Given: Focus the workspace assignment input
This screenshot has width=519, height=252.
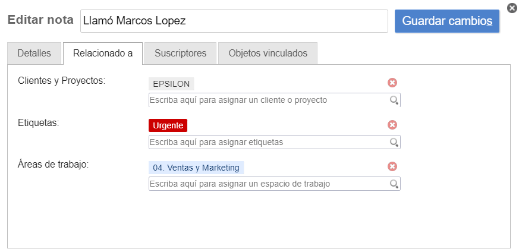Looking at the screenshot, I should pos(268,184).
